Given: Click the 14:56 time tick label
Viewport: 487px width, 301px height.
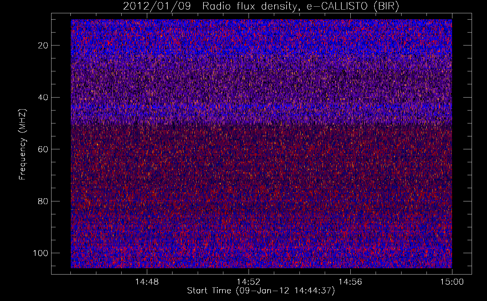Looking at the screenshot, I should [350, 282].
